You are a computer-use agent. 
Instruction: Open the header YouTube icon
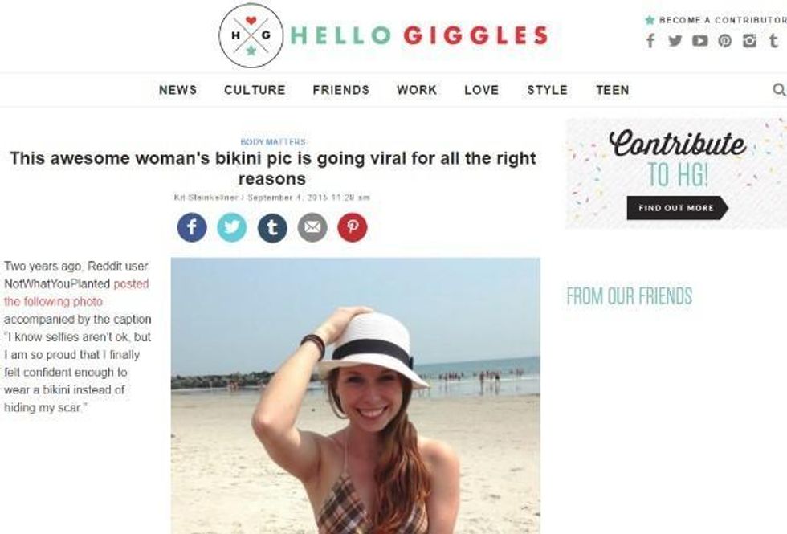700,41
